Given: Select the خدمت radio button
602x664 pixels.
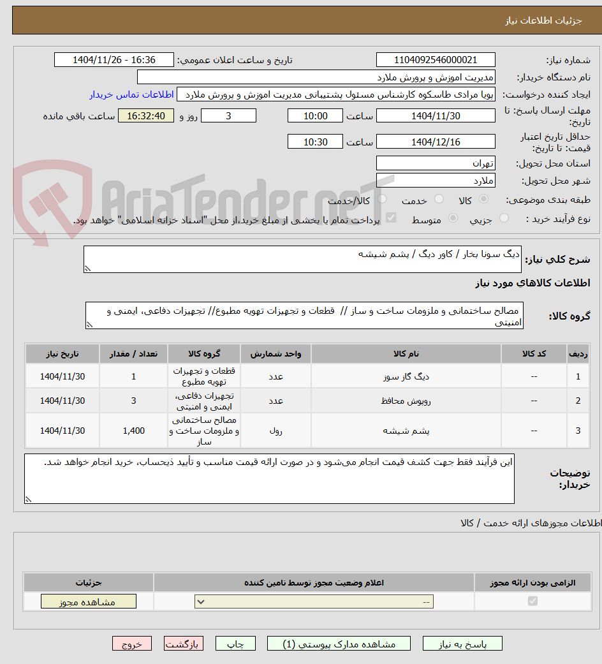Looking at the screenshot, I should pos(439,199).
